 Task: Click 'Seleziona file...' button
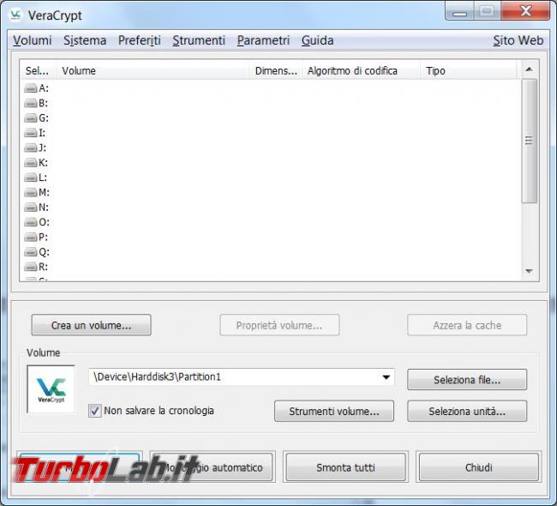[x=467, y=380]
